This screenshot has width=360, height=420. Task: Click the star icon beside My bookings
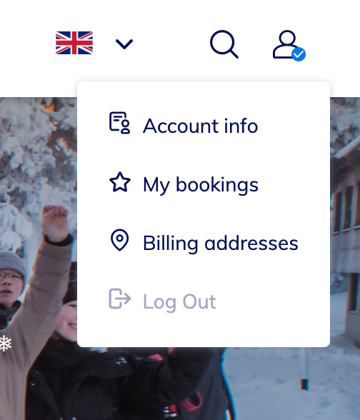[120, 182]
